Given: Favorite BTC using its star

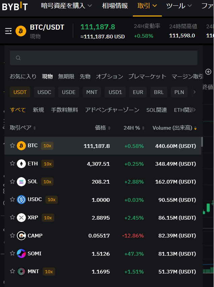Looking at the screenshot, I should (12, 146).
